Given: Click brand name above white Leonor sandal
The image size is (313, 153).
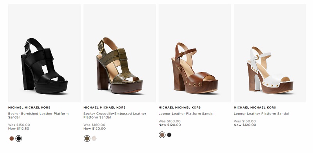Looking at the screenshot, I should point(255,107).
